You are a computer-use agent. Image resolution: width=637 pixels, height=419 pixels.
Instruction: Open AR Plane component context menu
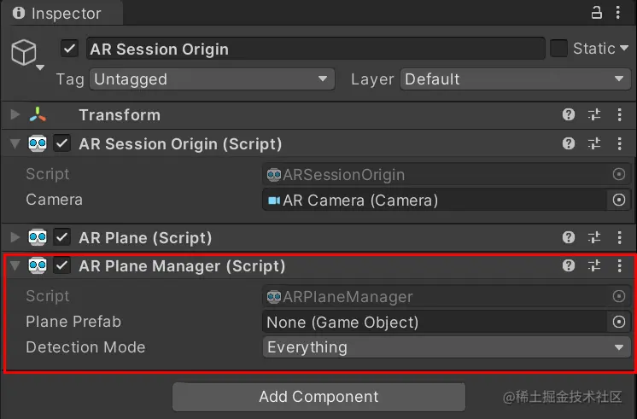pyautogui.click(x=619, y=237)
